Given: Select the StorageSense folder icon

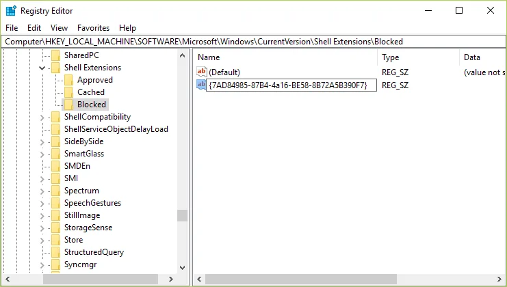Looking at the screenshot, I should pos(55,228).
